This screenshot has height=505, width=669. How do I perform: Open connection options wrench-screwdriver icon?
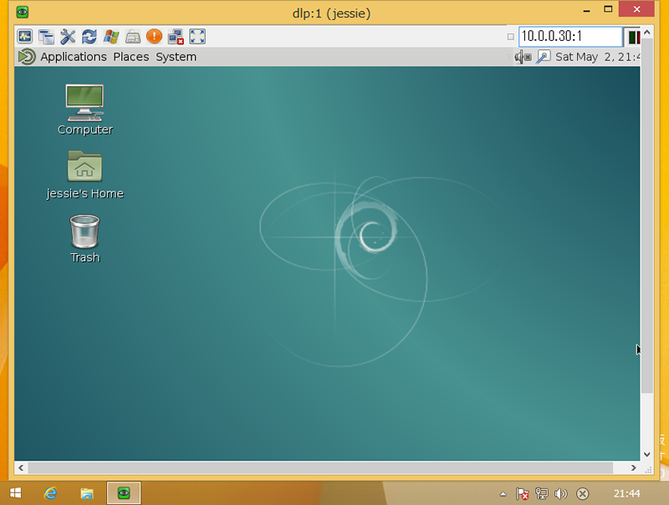click(68, 37)
